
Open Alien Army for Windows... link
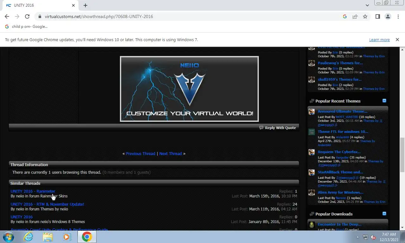(340, 192)
